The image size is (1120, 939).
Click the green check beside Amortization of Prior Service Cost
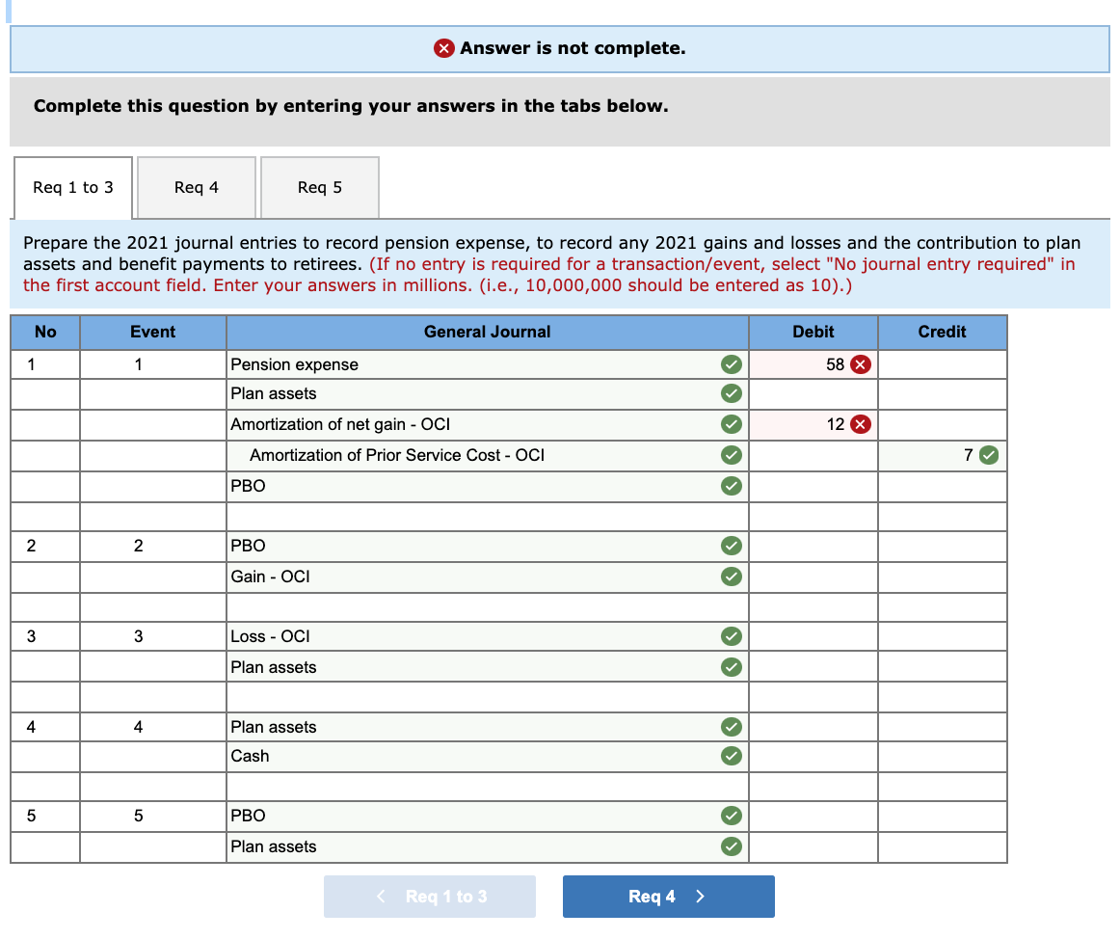pos(731,455)
